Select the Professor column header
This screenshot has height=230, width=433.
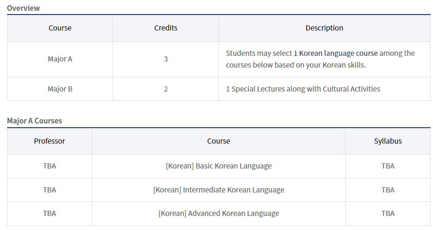[x=49, y=141]
